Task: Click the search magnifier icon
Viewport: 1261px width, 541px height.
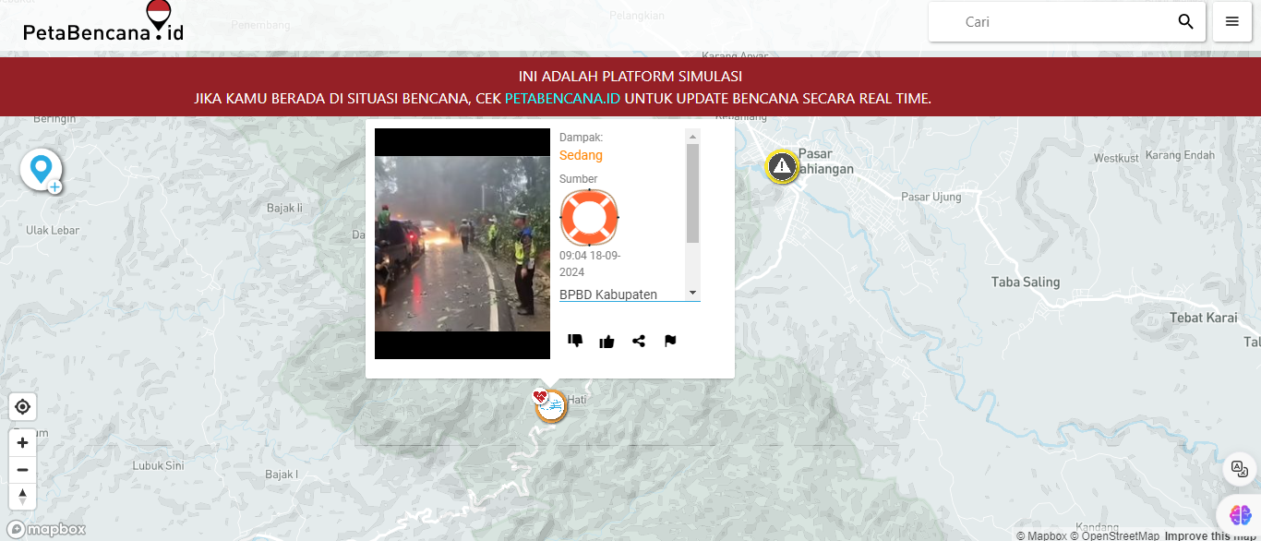Action: pos(1186,22)
